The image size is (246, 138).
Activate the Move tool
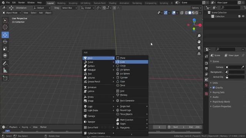[x=5, y=35]
